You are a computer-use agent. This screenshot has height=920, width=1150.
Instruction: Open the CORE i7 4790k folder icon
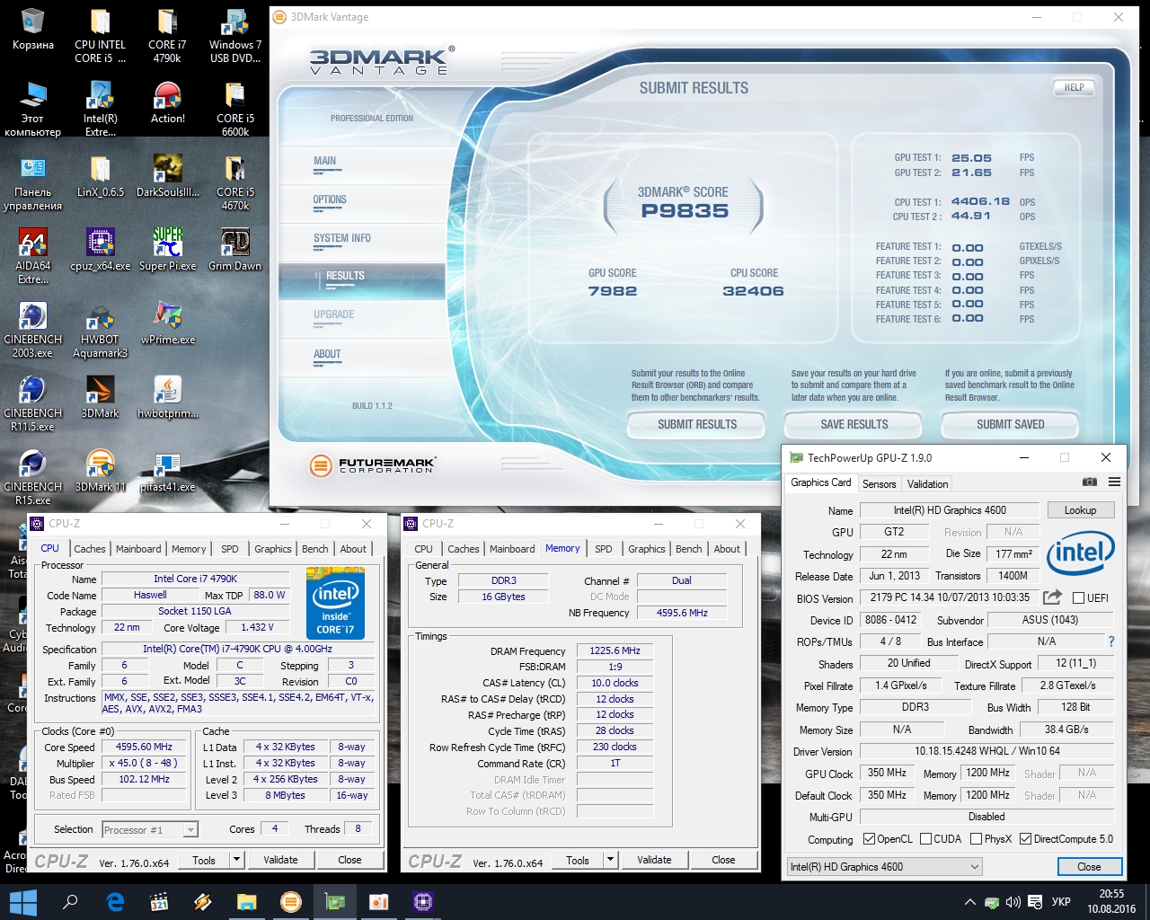(167, 37)
